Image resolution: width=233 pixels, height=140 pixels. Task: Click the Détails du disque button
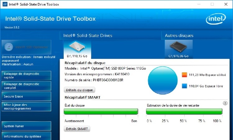(x=80, y=90)
